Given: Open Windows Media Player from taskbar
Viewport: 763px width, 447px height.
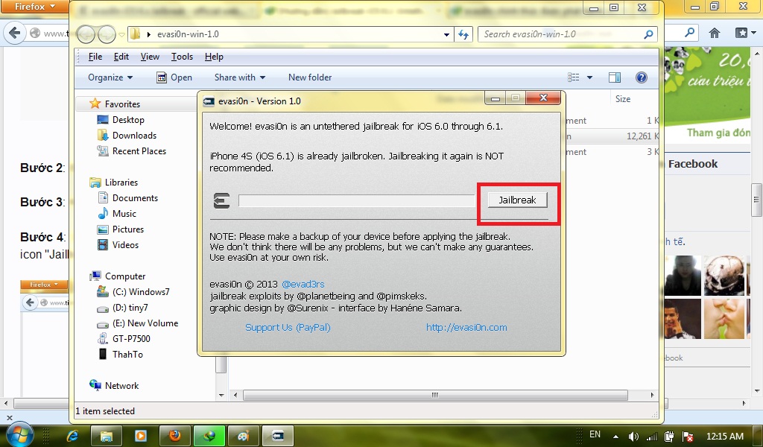Looking at the screenshot, I should point(141,435).
